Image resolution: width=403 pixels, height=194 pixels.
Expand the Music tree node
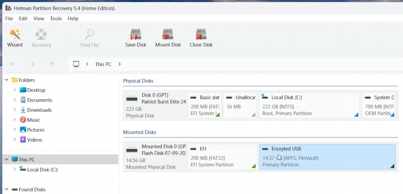[15, 120]
